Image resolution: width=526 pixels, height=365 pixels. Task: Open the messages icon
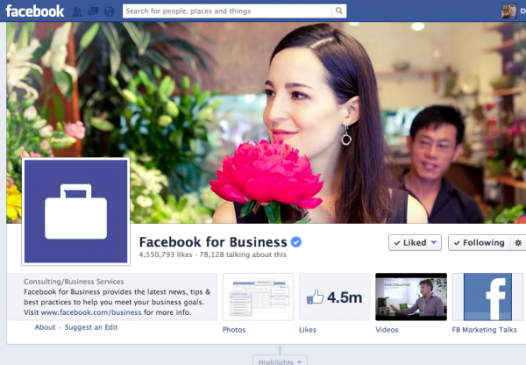[x=93, y=11]
